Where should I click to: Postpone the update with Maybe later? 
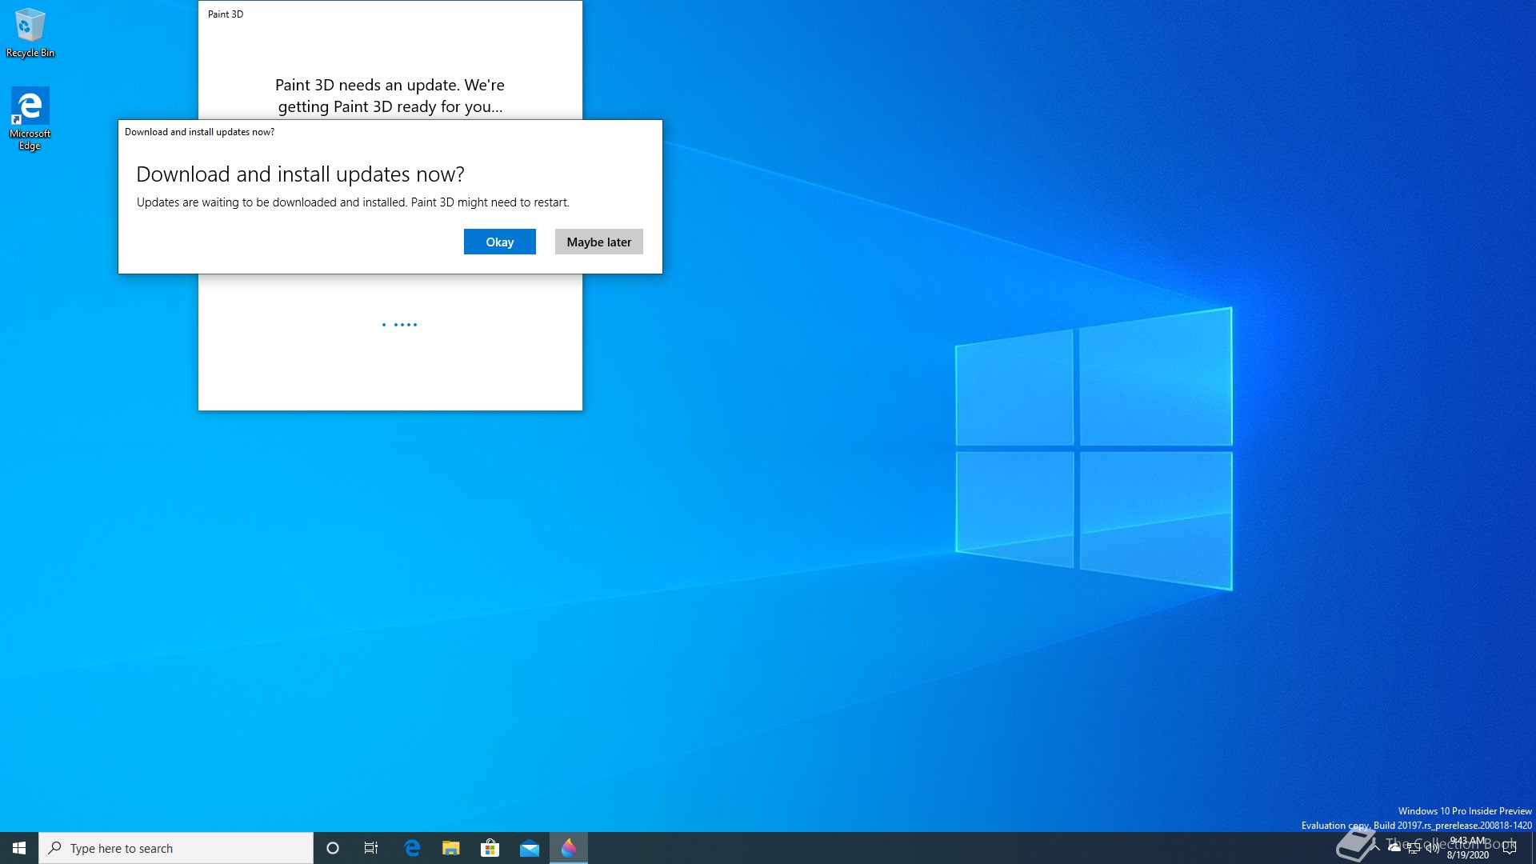point(598,242)
